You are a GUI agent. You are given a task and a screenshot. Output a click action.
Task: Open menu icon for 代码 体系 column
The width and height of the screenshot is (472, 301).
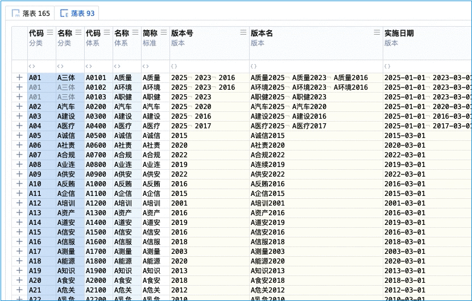(107, 33)
